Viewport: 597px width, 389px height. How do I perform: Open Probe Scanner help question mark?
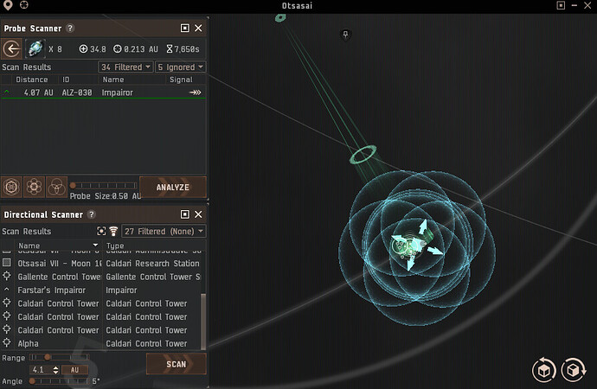pyautogui.click(x=70, y=29)
